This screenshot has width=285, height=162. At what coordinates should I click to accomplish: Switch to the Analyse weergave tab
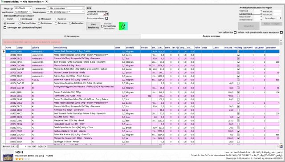(x=212, y=36)
